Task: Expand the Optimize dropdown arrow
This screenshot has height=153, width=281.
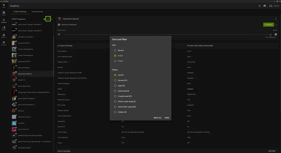Action: tap(276, 25)
